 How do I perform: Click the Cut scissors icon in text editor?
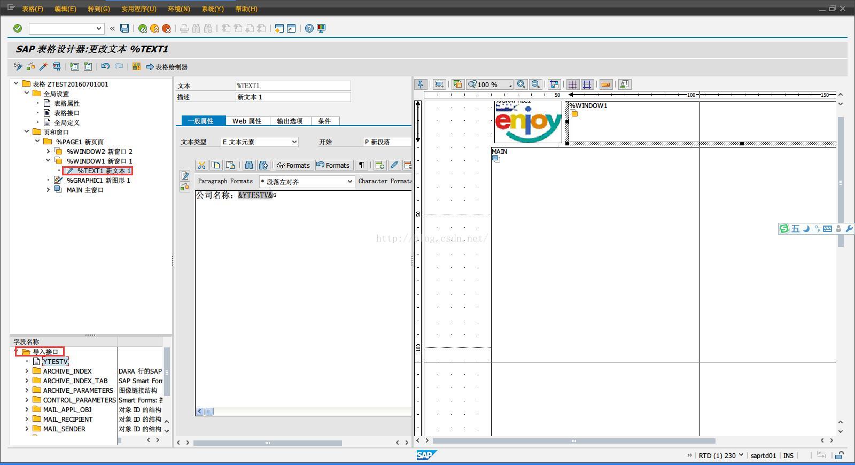click(x=201, y=165)
